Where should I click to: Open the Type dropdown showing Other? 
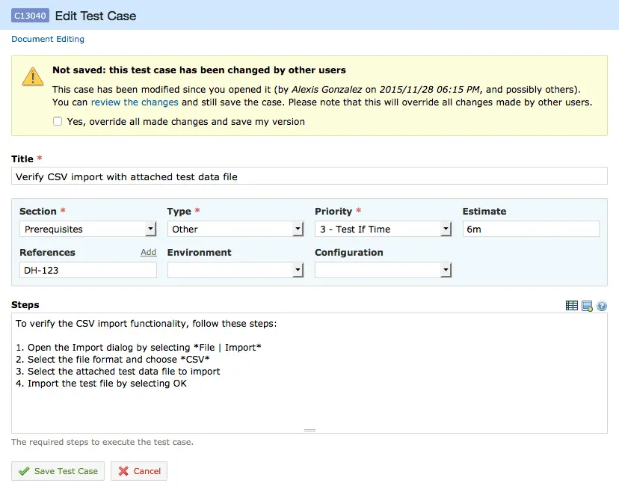coord(235,229)
